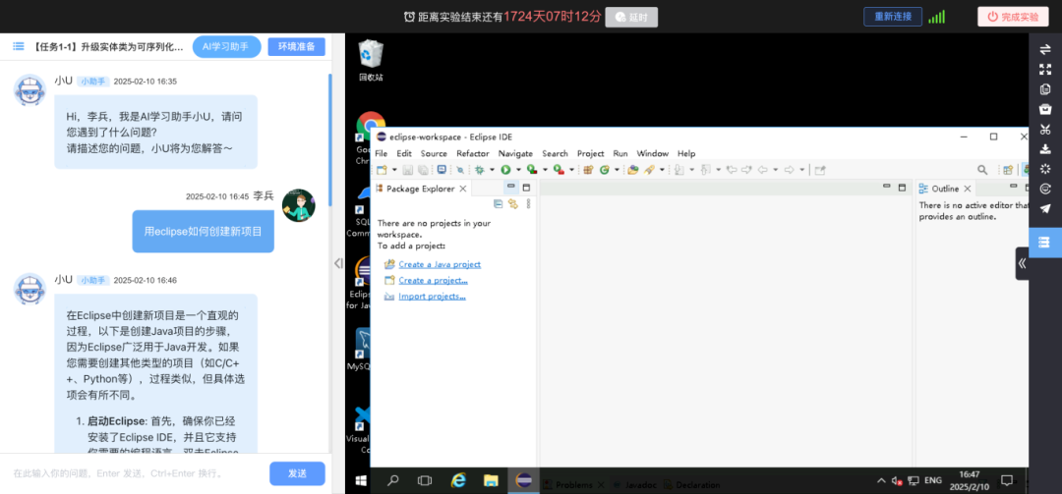
Task: Click the Eclipse Run green play icon
Action: click(x=504, y=170)
